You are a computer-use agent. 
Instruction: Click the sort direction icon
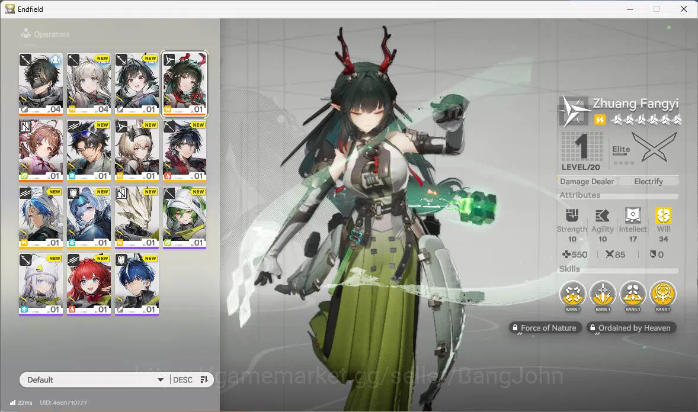point(204,379)
